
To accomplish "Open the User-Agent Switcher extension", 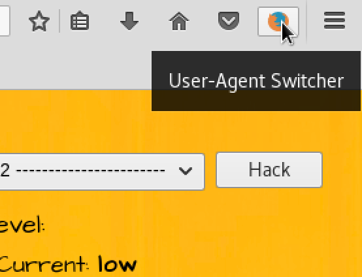I will click(278, 22).
